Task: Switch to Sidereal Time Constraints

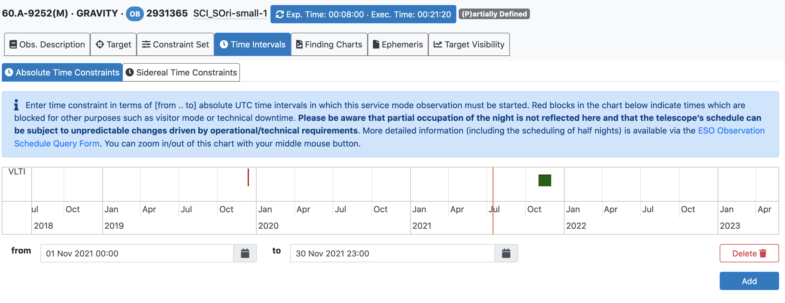Action: point(181,72)
